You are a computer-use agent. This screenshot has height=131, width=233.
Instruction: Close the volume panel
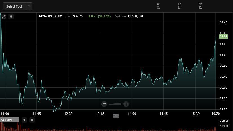(x=32, y=120)
